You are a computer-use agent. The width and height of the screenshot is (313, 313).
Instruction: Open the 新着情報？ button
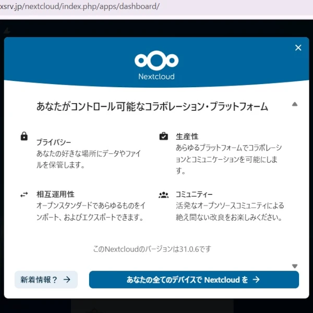pos(46,280)
